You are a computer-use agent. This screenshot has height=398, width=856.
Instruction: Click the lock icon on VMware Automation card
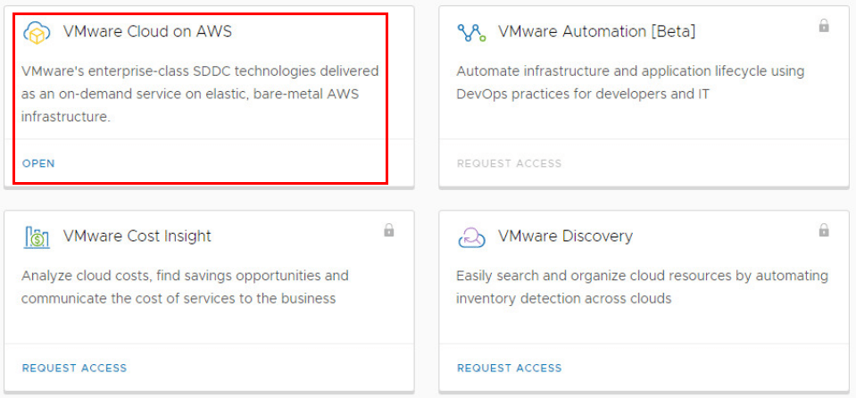click(824, 26)
